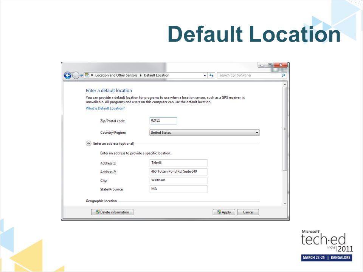
Task: Click the Default Location breadcrumb
Action: pos(157,75)
